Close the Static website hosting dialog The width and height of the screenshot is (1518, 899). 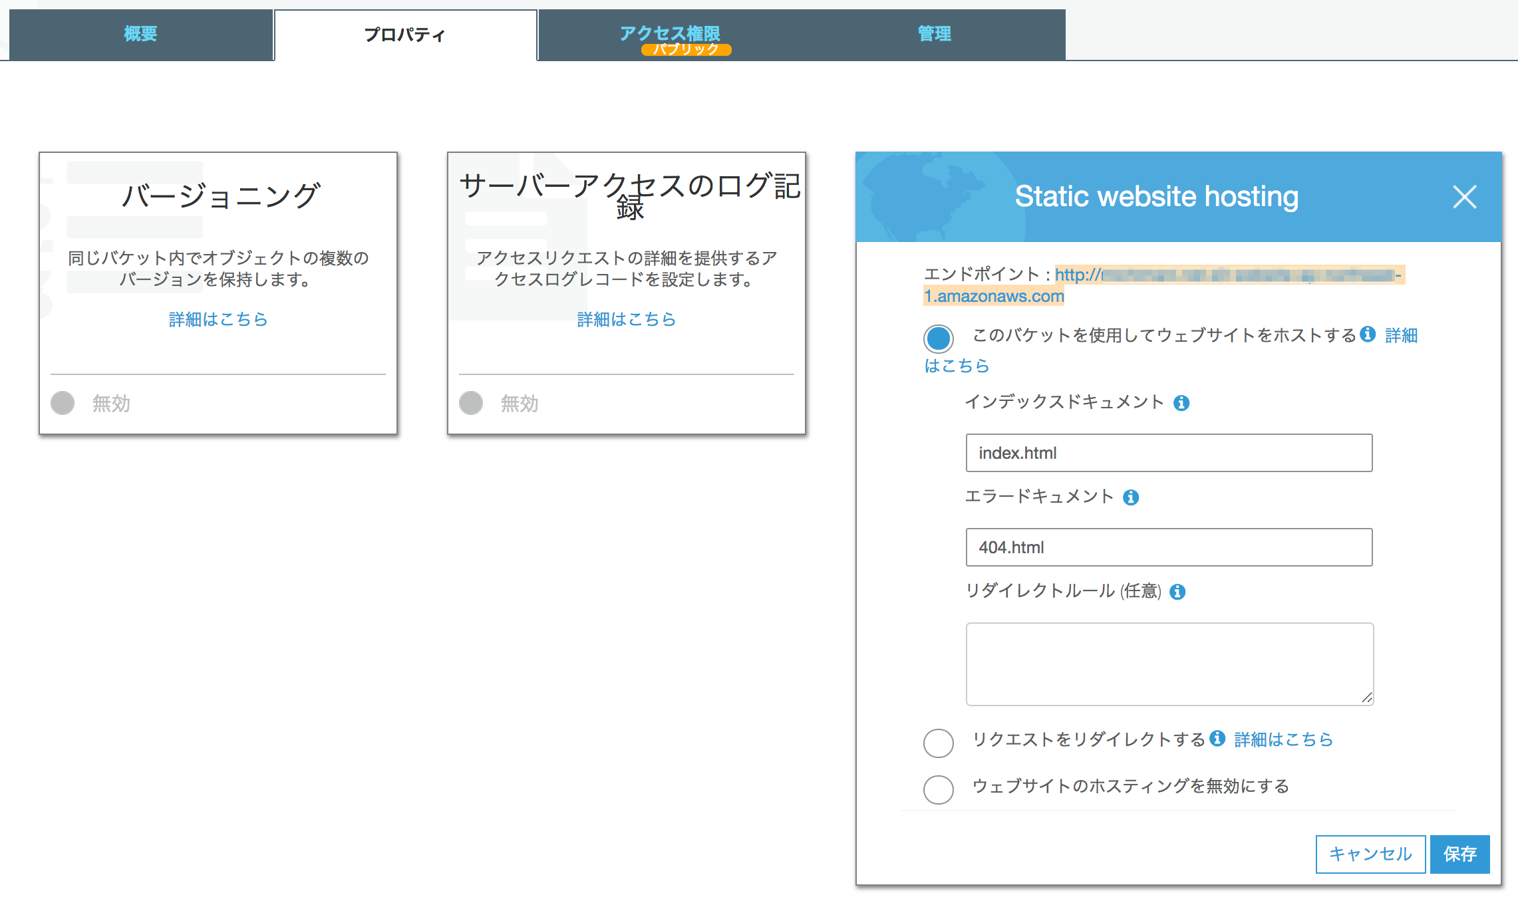(1464, 197)
